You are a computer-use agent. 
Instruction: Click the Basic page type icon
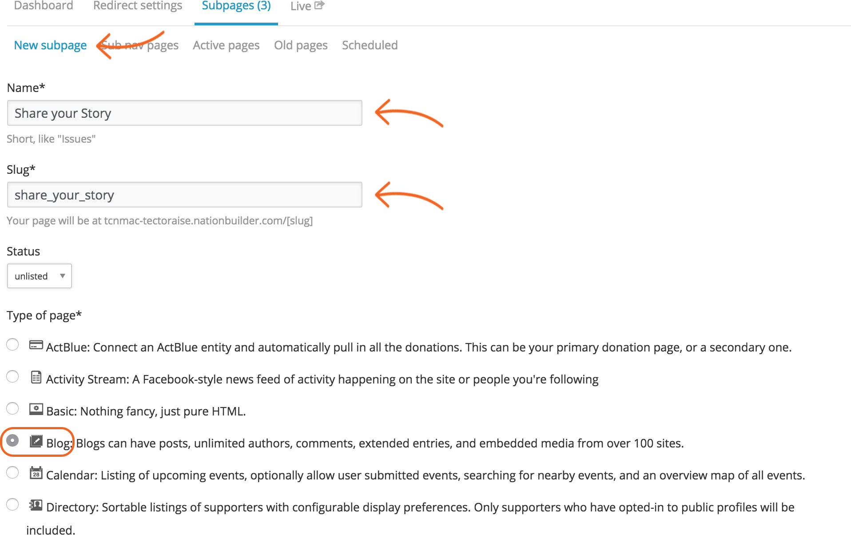[x=36, y=409]
